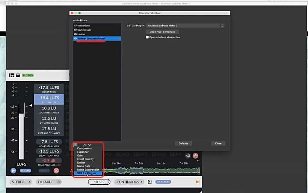Viewport: 308px width, 193px height.
Task: Click the lock icon in Youlean meter
Action: click(18, 75)
